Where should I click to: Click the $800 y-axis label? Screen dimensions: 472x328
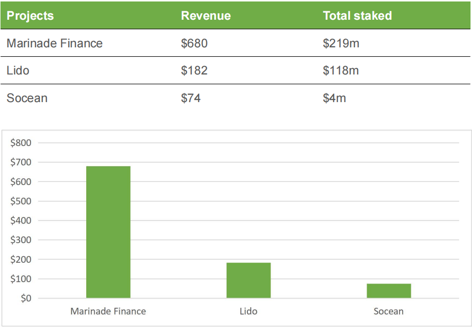tap(21, 143)
